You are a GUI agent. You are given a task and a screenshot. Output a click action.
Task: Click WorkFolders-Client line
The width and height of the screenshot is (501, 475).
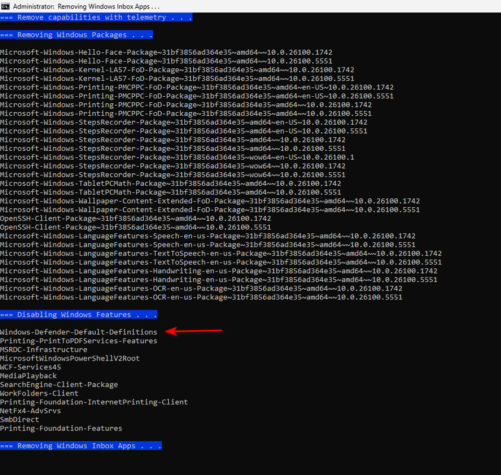(x=39, y=394)
